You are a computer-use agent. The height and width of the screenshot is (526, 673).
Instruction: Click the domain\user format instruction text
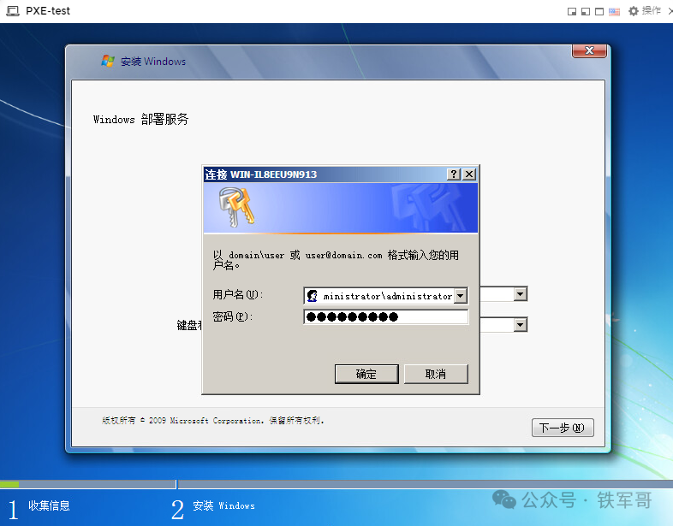pos(336,260)
